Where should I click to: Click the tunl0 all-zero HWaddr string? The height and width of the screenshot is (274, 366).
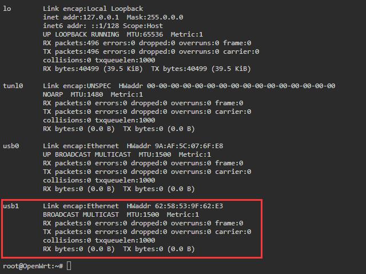click(241, 86)
